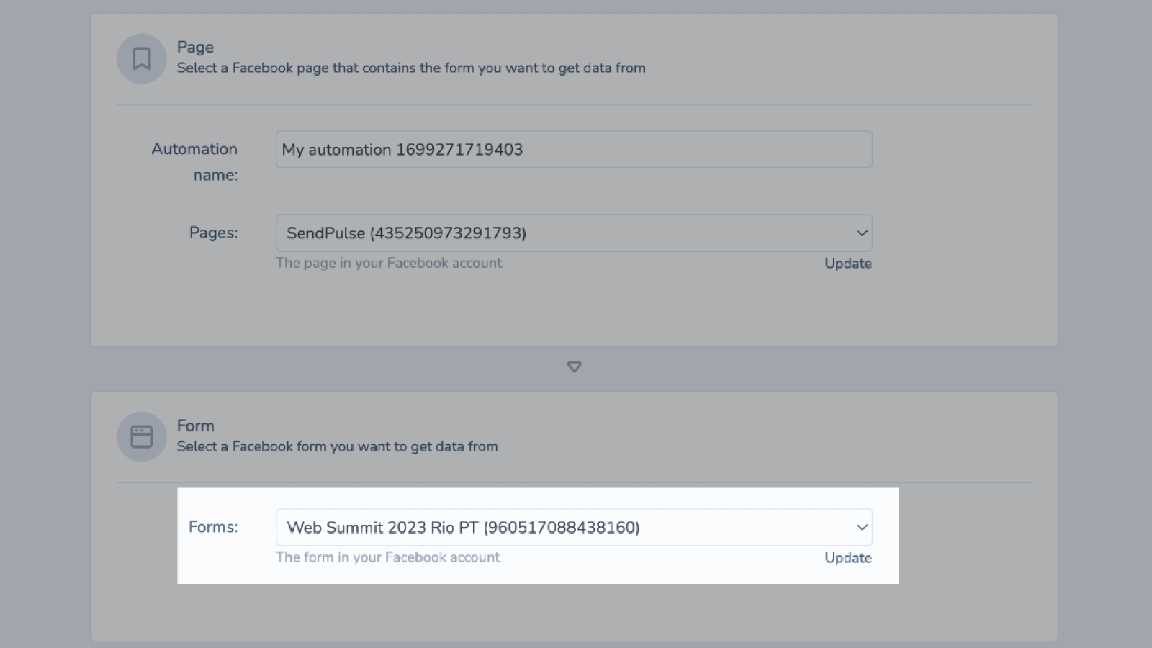This screenshot has height=648, width=1152.
Task: Click the "Forms:" field label
Action: point(213,527)
